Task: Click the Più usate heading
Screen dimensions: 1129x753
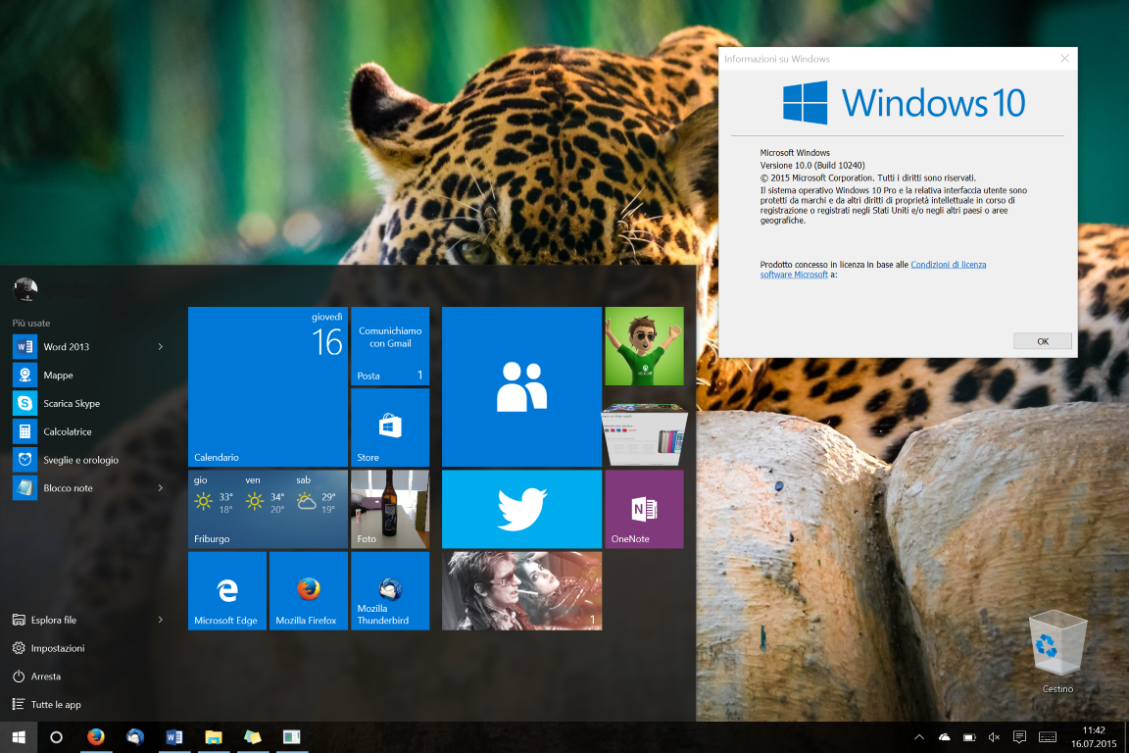Action: (31, 323)
